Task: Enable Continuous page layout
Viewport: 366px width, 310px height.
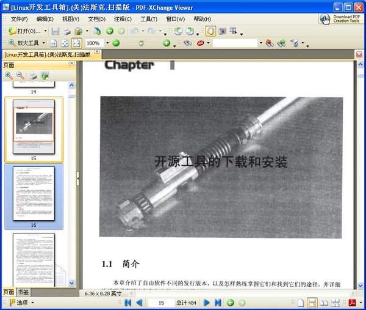Action: pos(312,303)
